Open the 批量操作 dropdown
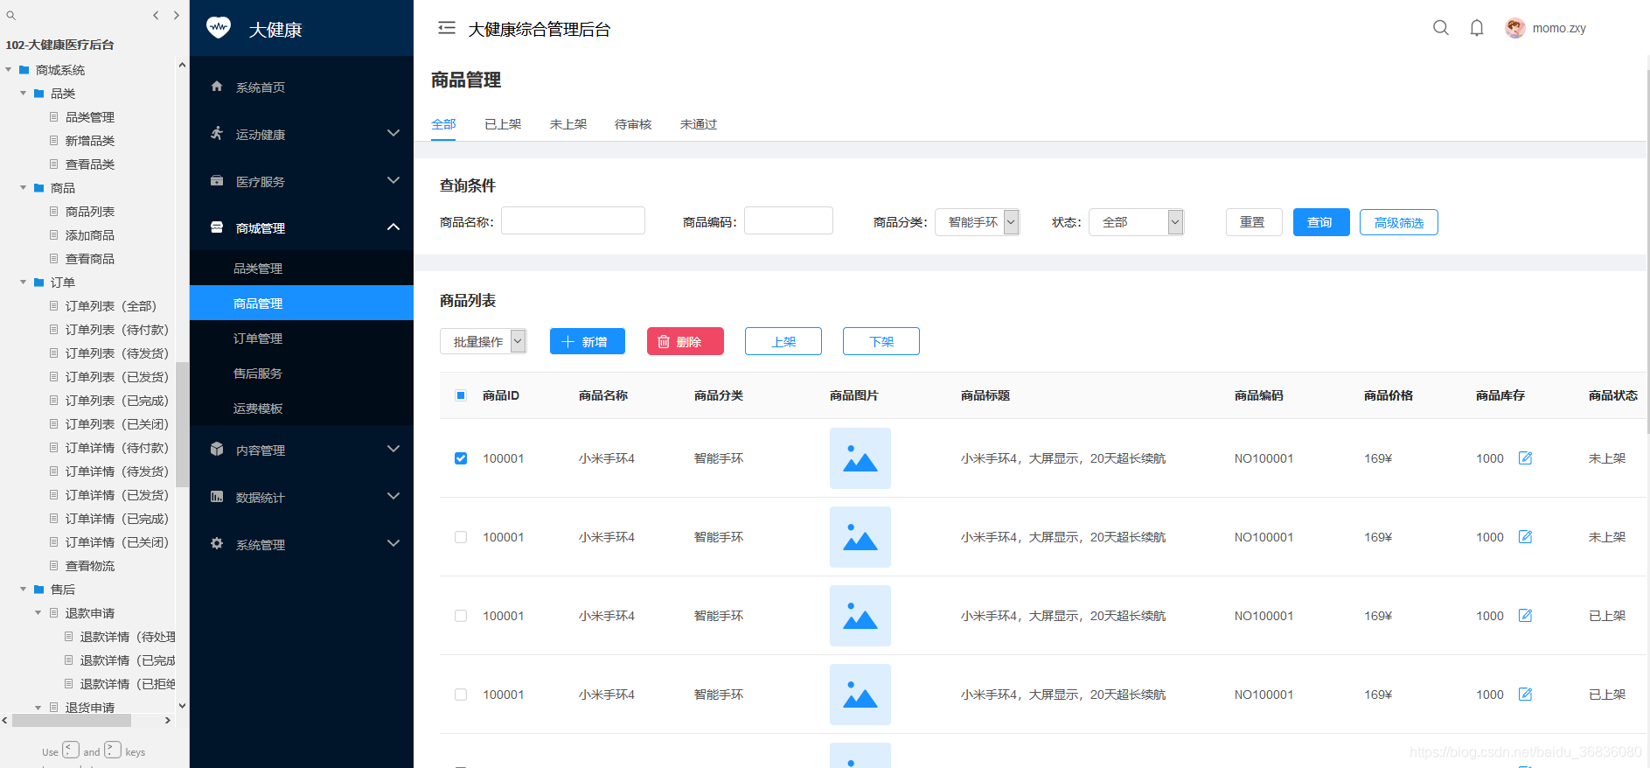 point(483,341)
